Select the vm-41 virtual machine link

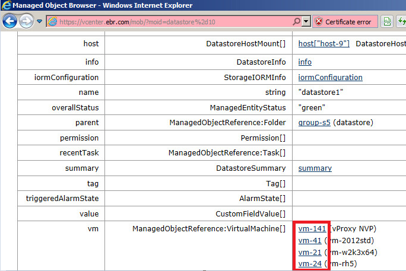[x=309, y=240]
